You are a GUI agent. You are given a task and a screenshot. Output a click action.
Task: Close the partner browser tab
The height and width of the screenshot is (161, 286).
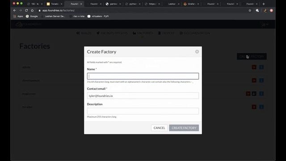(x=120, y=4)
